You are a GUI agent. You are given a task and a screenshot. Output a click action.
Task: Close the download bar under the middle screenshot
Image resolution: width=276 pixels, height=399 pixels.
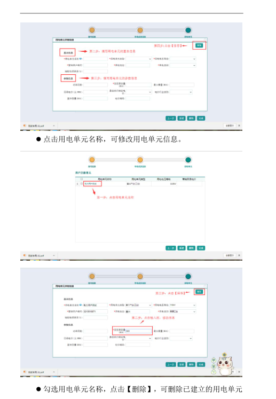[x=239, y=255]
